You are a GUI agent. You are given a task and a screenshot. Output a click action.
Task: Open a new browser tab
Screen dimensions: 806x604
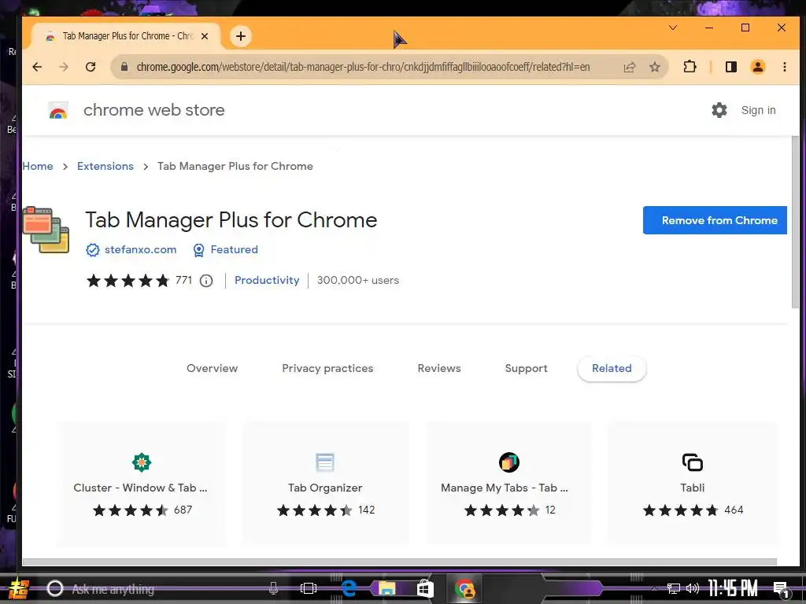coord(241,36)
